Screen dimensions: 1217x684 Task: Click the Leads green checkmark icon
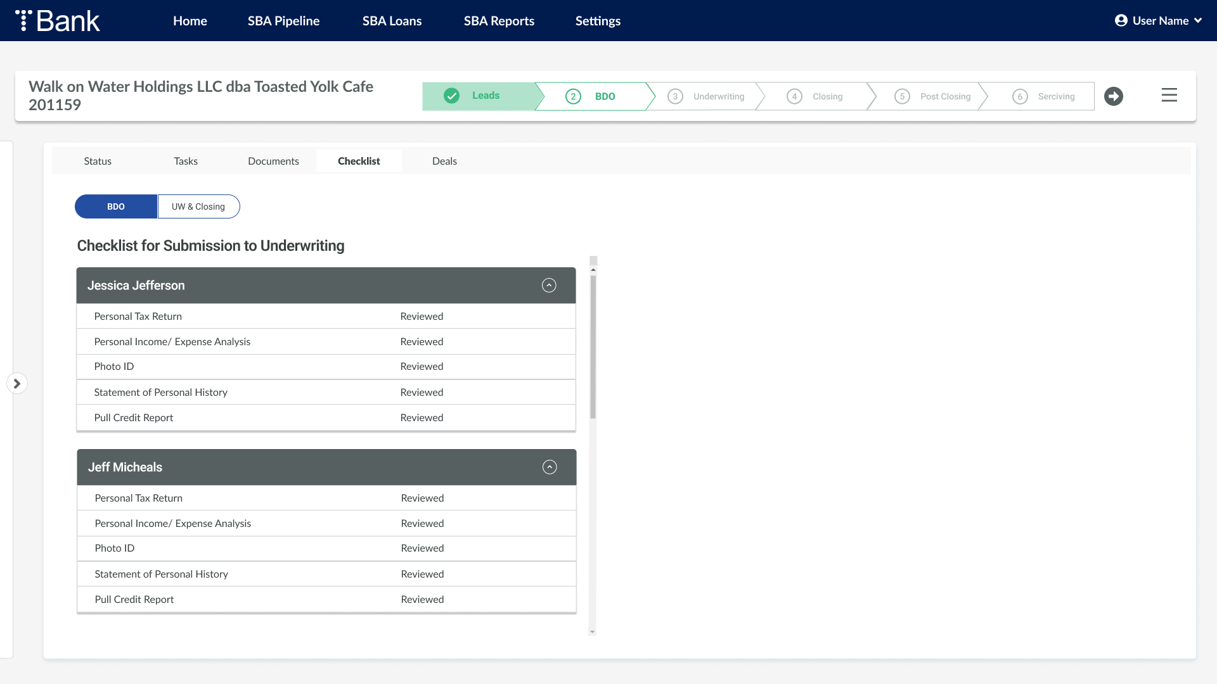451,96
